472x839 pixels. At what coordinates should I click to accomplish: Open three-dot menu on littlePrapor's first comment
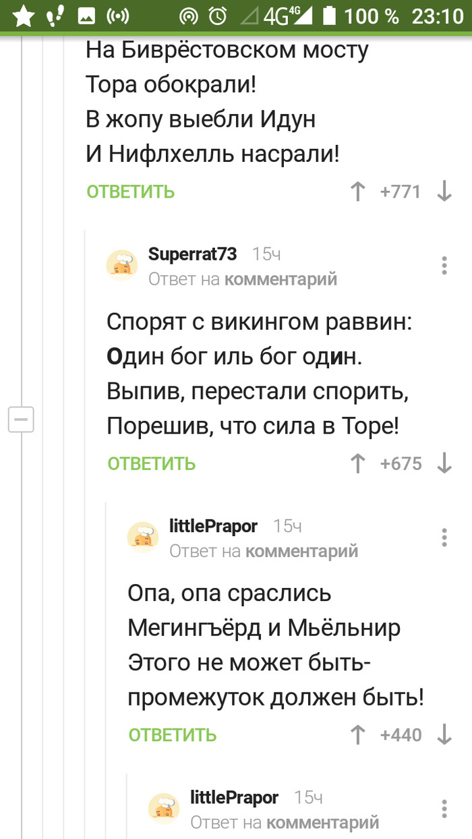444,538
